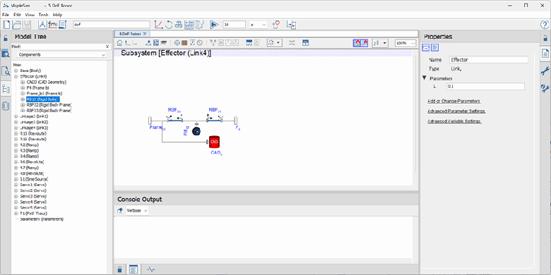The width and height of the screenshot is (551, 275).
Task: Run the simulation with the play icon
Action: coord(214,24)
